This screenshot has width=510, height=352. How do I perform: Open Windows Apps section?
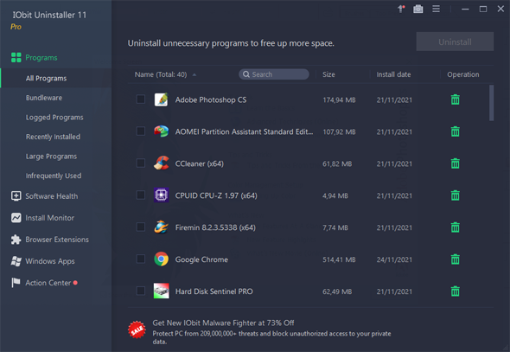tap(42, 261)
